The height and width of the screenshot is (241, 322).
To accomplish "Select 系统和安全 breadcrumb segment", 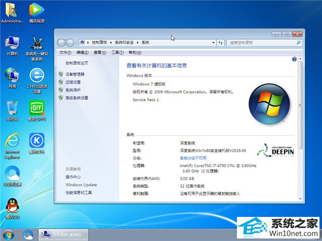I will tap(124, 42).
